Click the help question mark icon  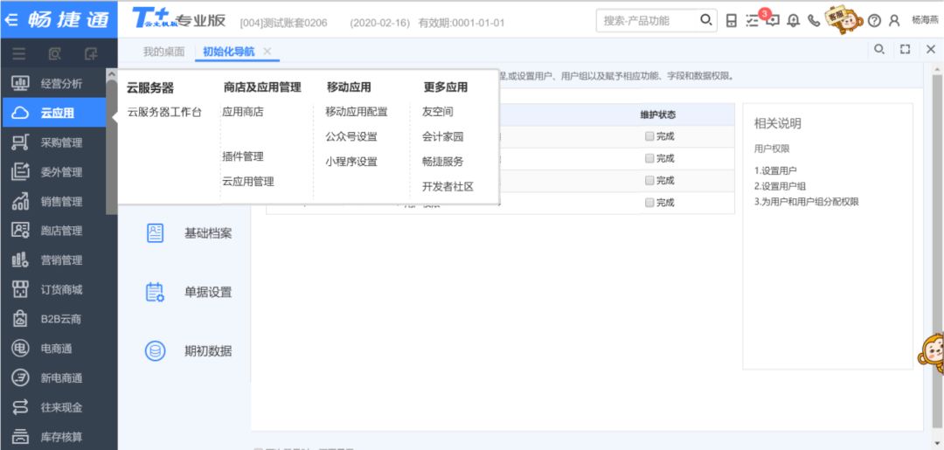coord(873,20)
